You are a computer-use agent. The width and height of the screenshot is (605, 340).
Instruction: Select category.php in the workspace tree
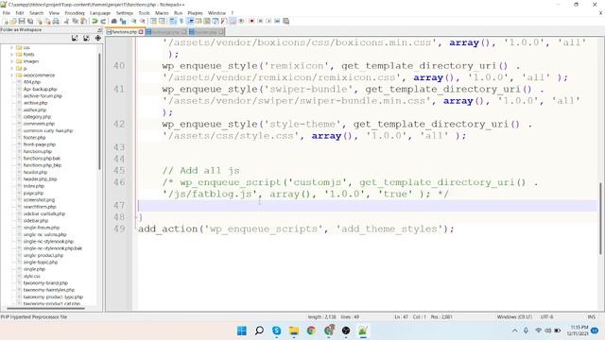click(x=37, y=117)
